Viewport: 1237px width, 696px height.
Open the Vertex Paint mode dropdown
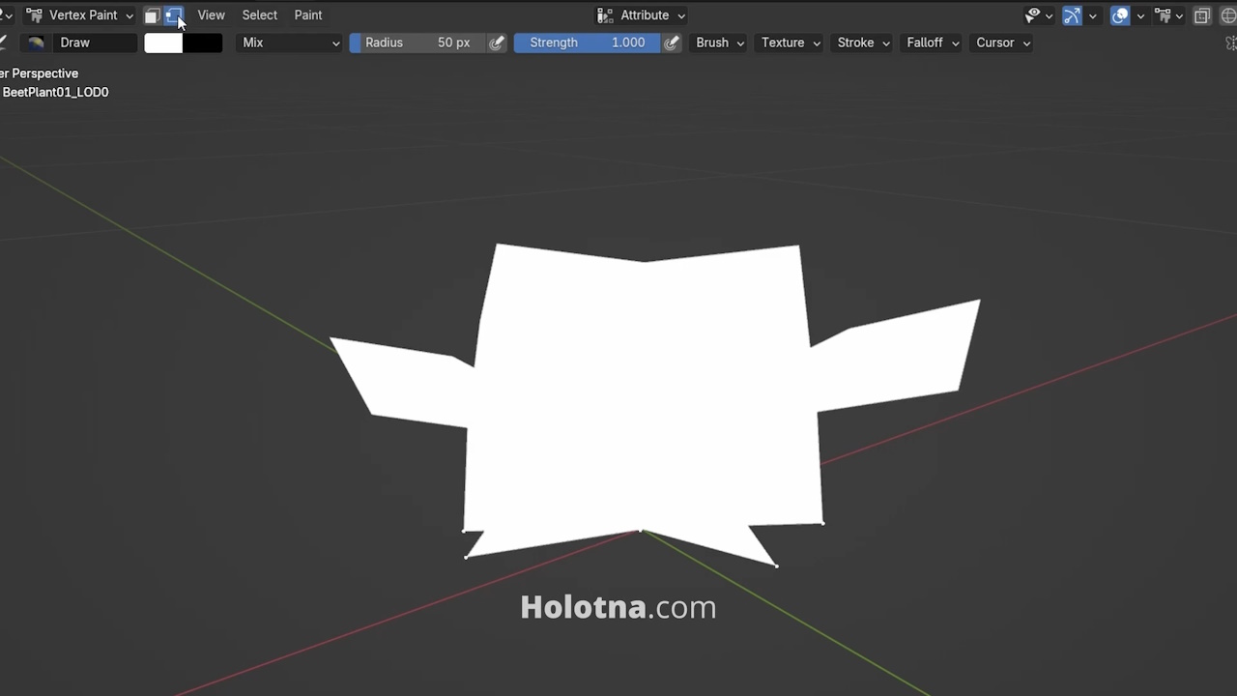tap(80, 15)
